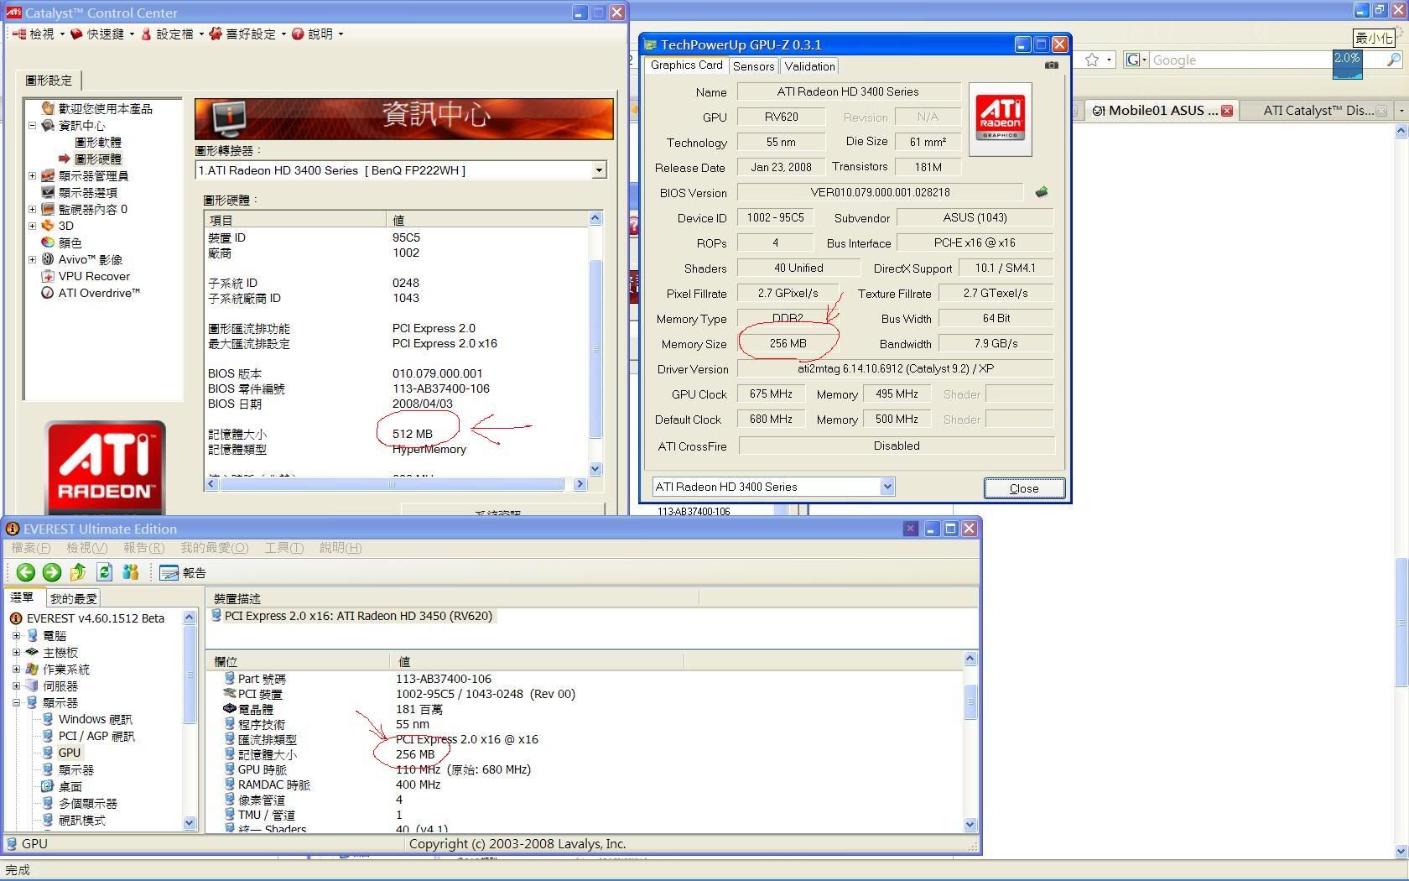Image resolution: width=1409 pixels, height=881 pixels.
Task: Select the PCI Express 2.0 x16 device description row
Action: 352,616
